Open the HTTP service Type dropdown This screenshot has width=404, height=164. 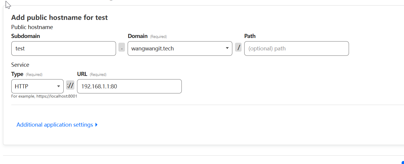tap(37, 86)
